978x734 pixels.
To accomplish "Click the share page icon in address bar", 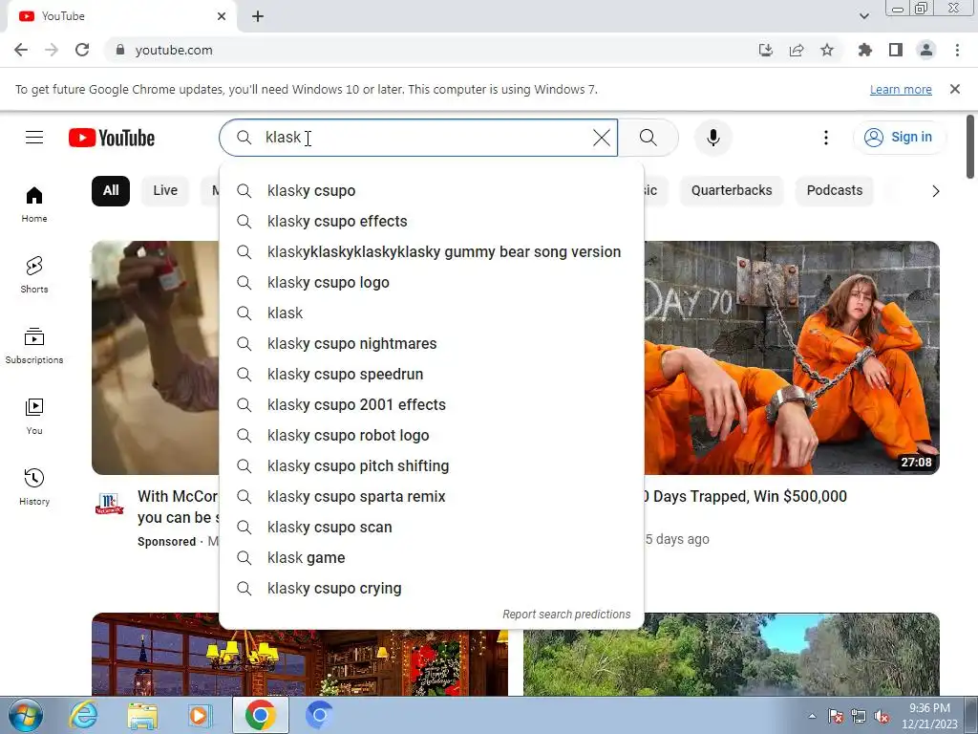I will point(797,50).
